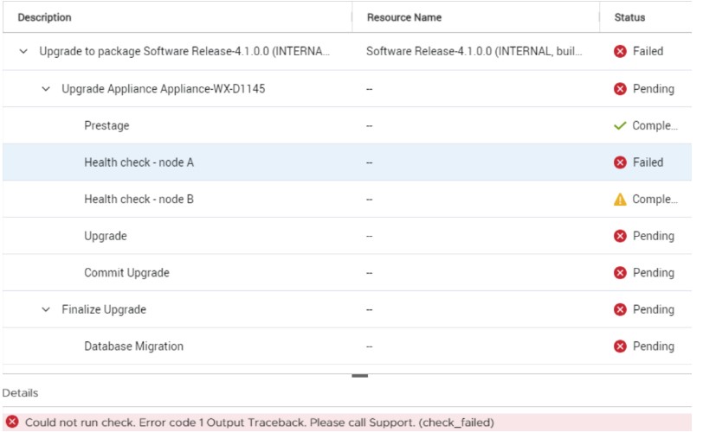Viewport: 703px width, 432px height.
Task: Click the Failed icon for Upgrade to package row
Action: tap(620, 52)
